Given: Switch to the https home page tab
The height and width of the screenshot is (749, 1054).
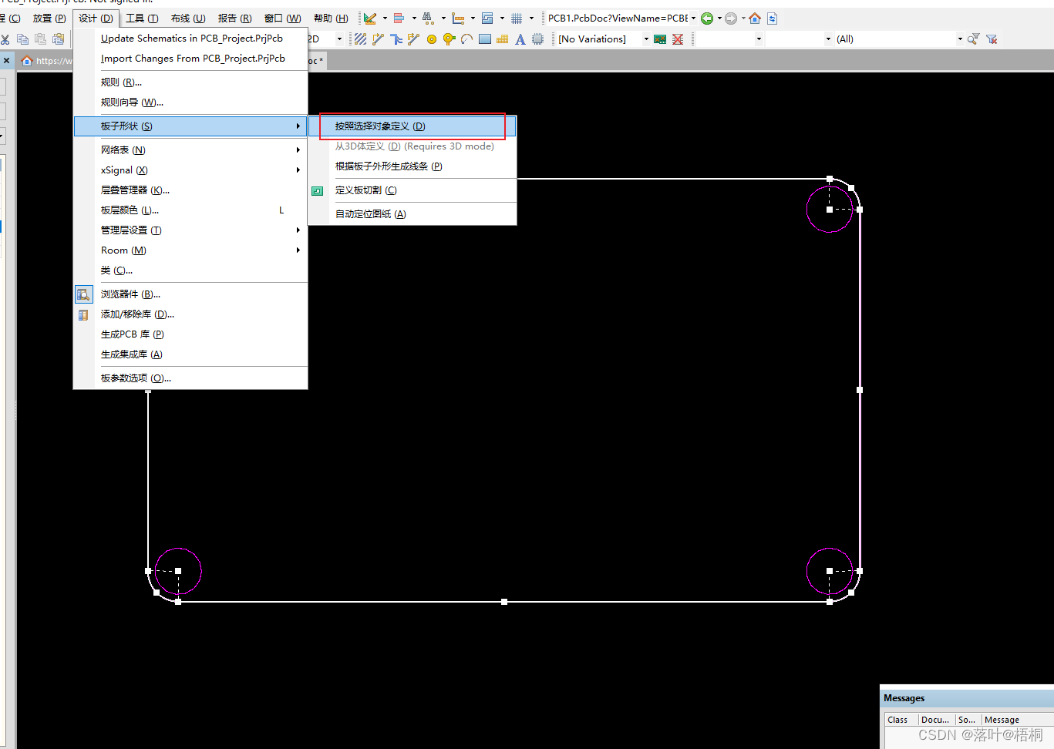Looking at the screenshot, I should tap(46, 61).
